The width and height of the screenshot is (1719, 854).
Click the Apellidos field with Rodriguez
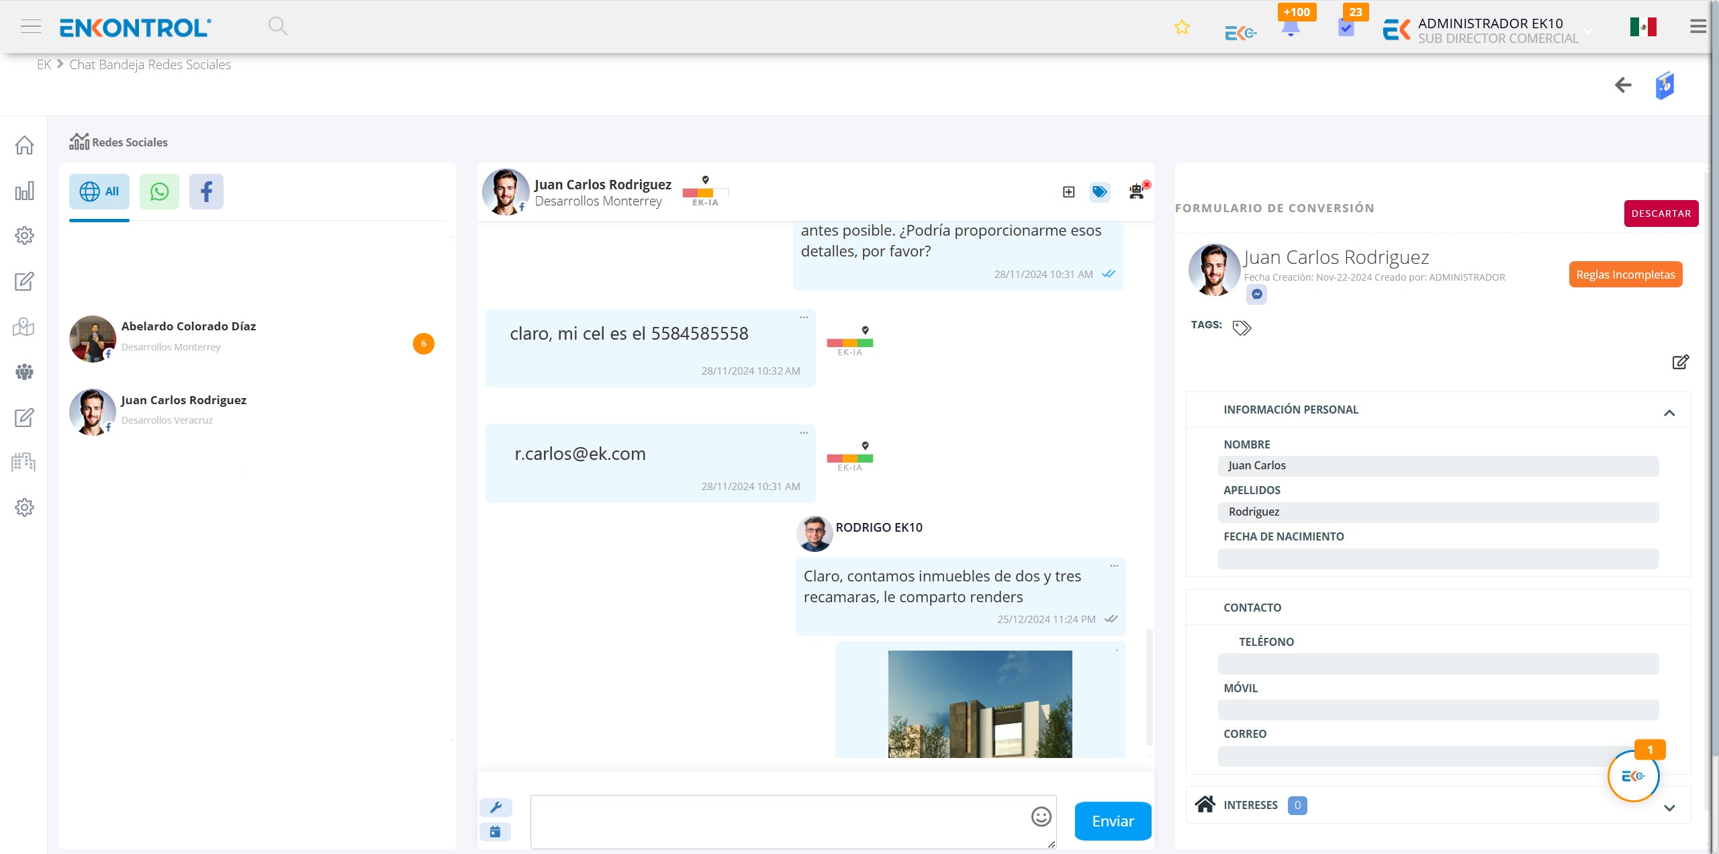[1438, 512]
